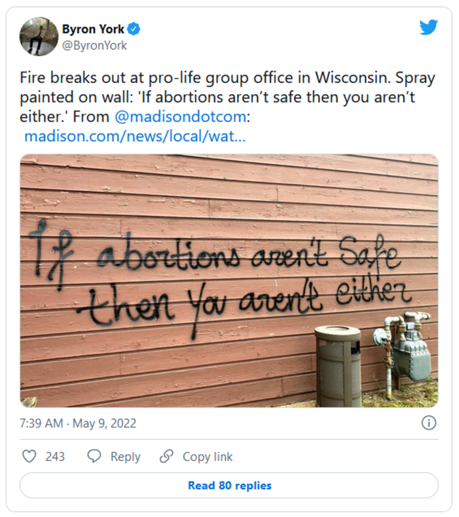This screenshot has width=459, height=517.
Task: Open Byron York's profile avatar
Action: pyautogui.click(x=38, y=37)
